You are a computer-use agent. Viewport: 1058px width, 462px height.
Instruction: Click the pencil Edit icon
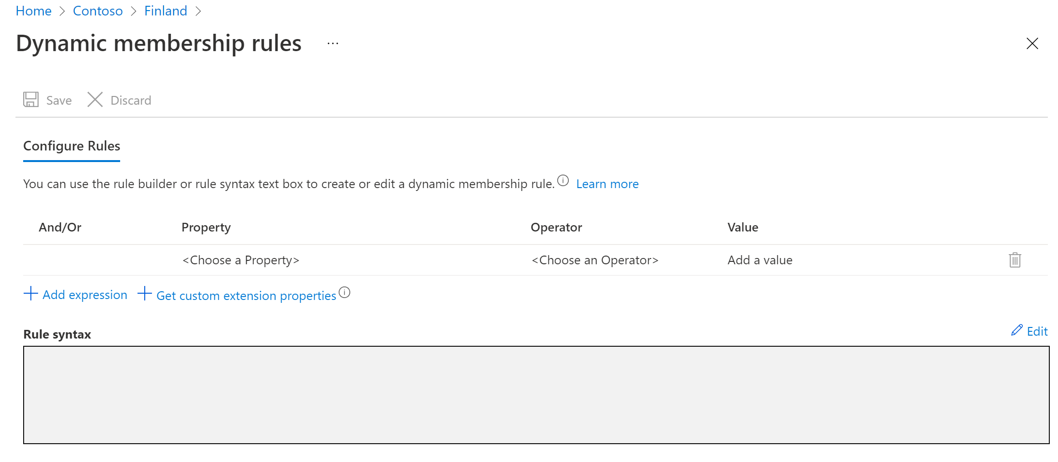[x=1017, y=330]
